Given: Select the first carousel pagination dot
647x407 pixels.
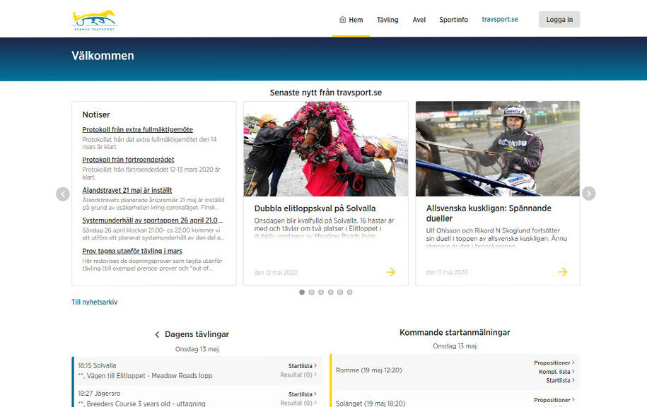Looking at the screenshot, I should click(302, 292).
